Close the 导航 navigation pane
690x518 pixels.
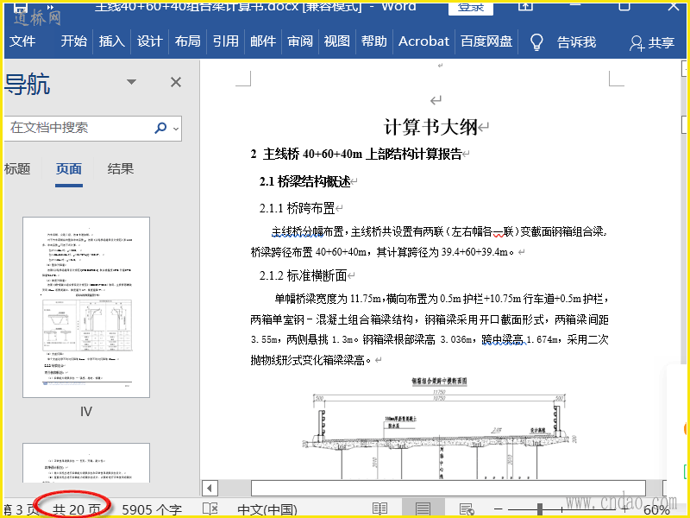click(x=176, y=82)
